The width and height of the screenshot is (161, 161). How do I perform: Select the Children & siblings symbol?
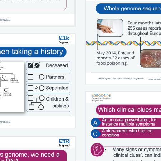click(x=48, y=103)
